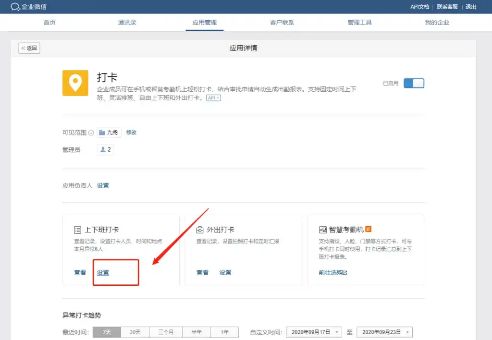This screenshot has height=340, width=492.
Task: Select the 三个月 time range
Action: [166, 332]
